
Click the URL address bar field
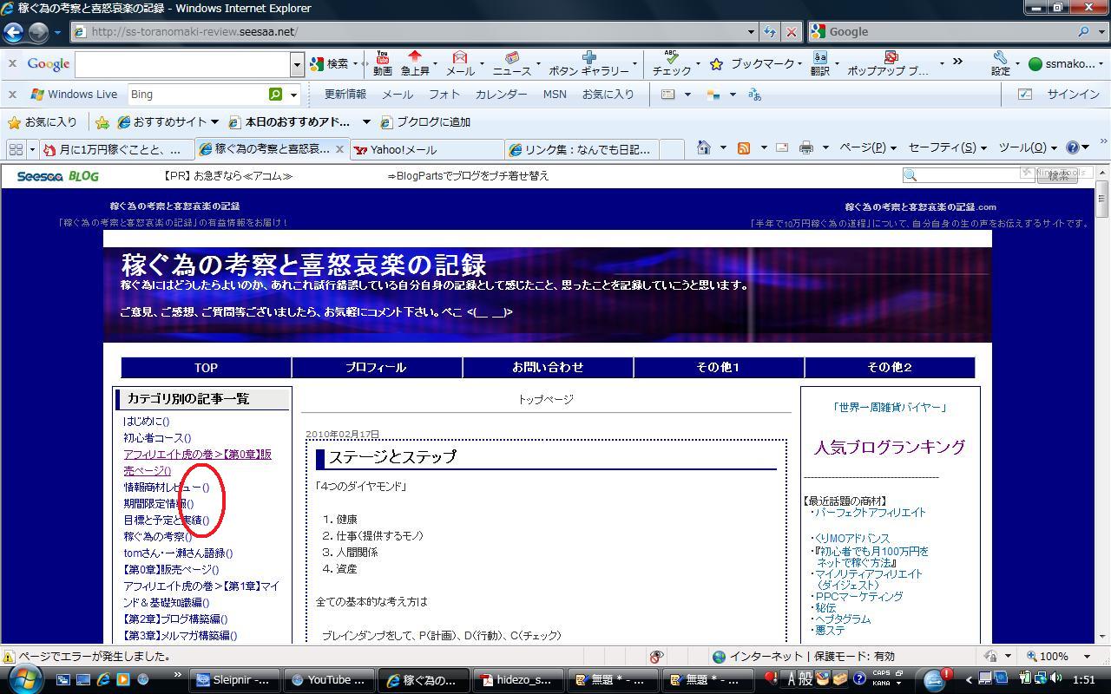click(408, 31)
